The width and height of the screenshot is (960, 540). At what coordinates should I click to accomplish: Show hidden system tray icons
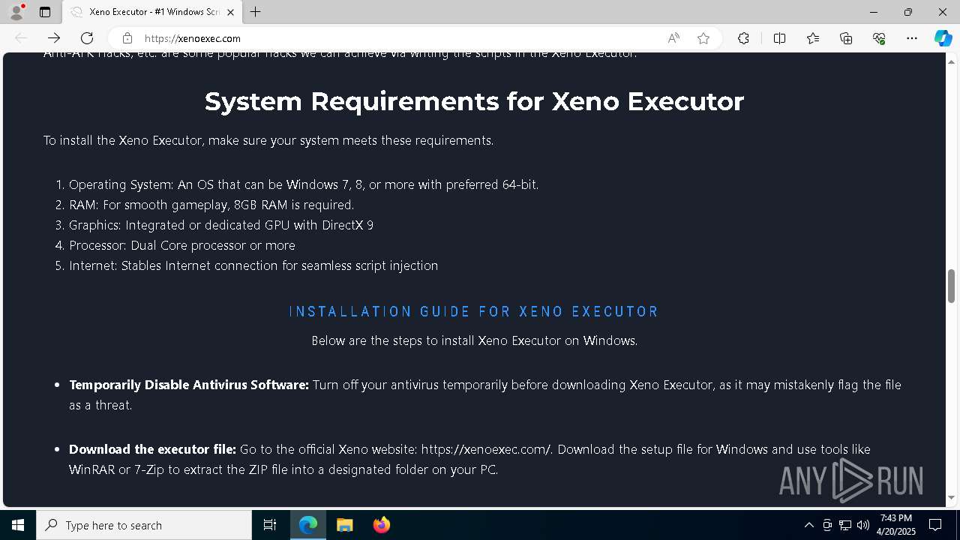(808, 525)
